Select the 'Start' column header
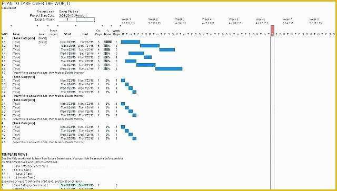Image resolution: width=337 pixels, height=191 pixels. 67,34
